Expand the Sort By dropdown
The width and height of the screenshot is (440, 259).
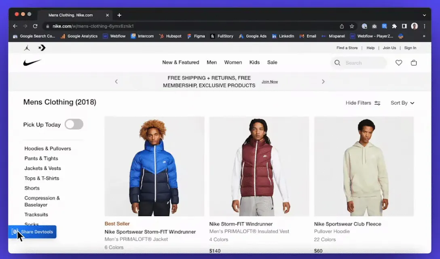point(402,103)
